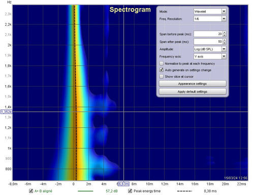Screen dimensions: 254x195
Task: Click the Peak energy time legend label
Action: tap(147, 191)
